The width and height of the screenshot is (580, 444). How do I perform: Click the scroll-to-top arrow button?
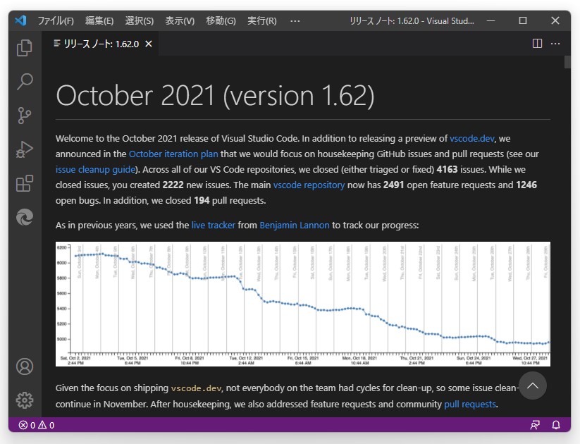coord(533,386)
